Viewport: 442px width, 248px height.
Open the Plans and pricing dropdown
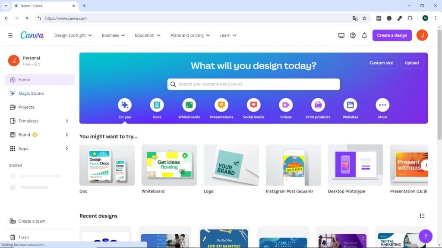(x=190, y=35)
